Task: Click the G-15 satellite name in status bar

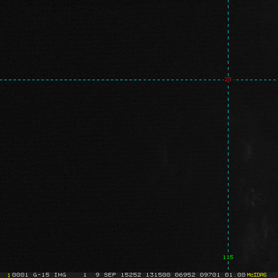Action: (41, 275)
